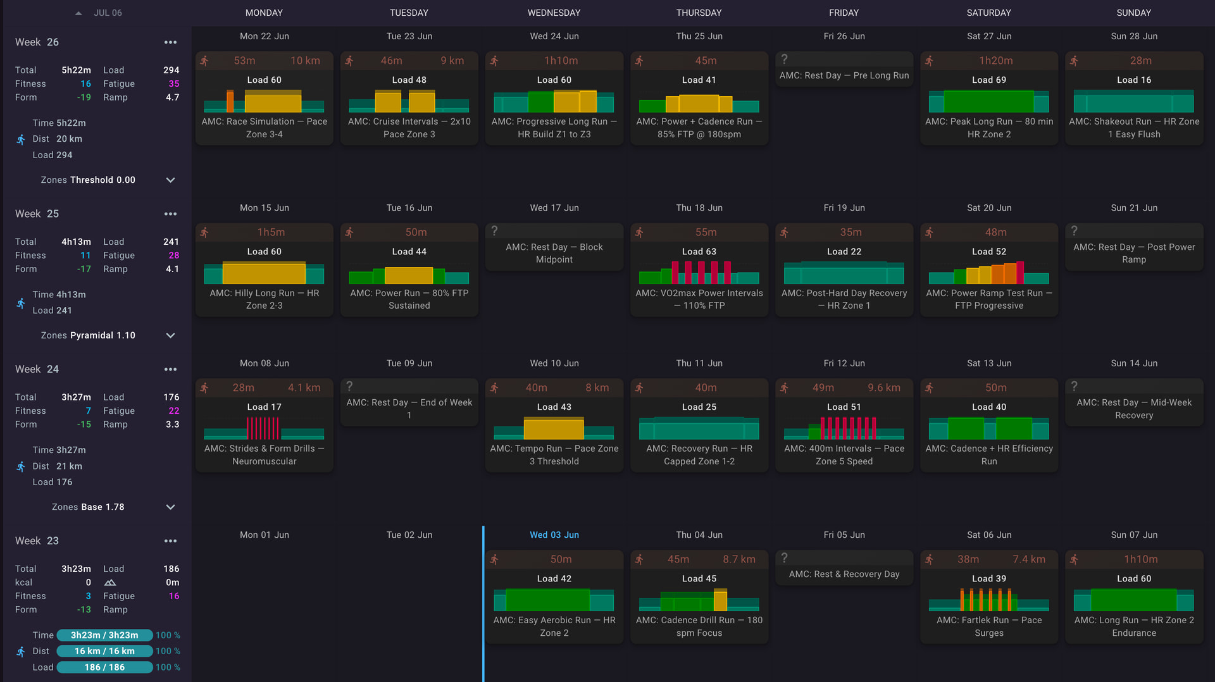Jump up to JUL 06 arrow
This screenshot has width=1215, height=682.
click(x=78, y=13)
